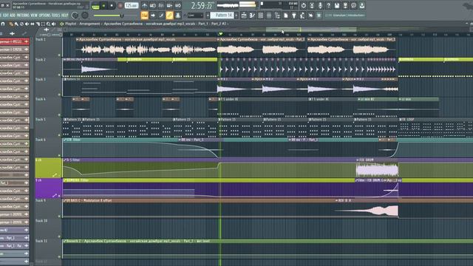
Task: Click the floppy disk save icon
Action: coord(337,5)
